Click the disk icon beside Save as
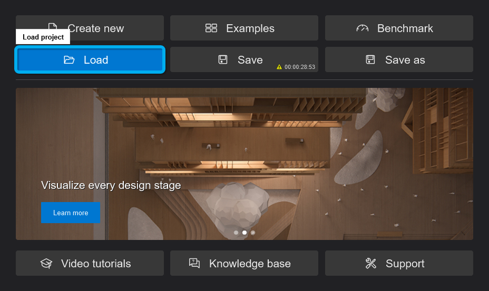 (370, 60)
